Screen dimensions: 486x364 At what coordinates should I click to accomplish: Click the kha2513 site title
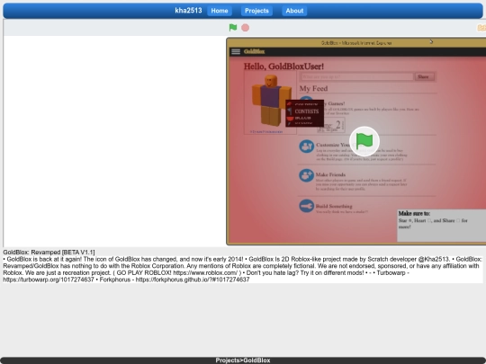point(188,11)
